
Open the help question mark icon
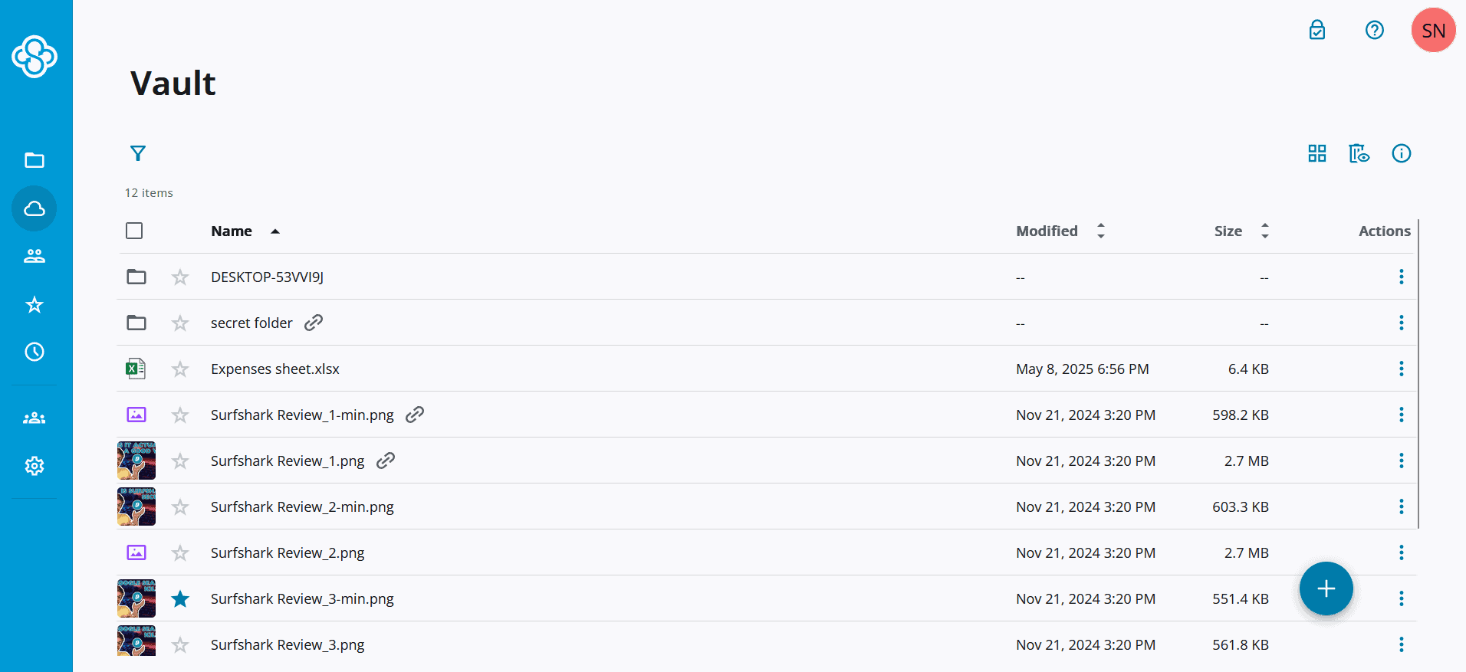pos(1375,30)
